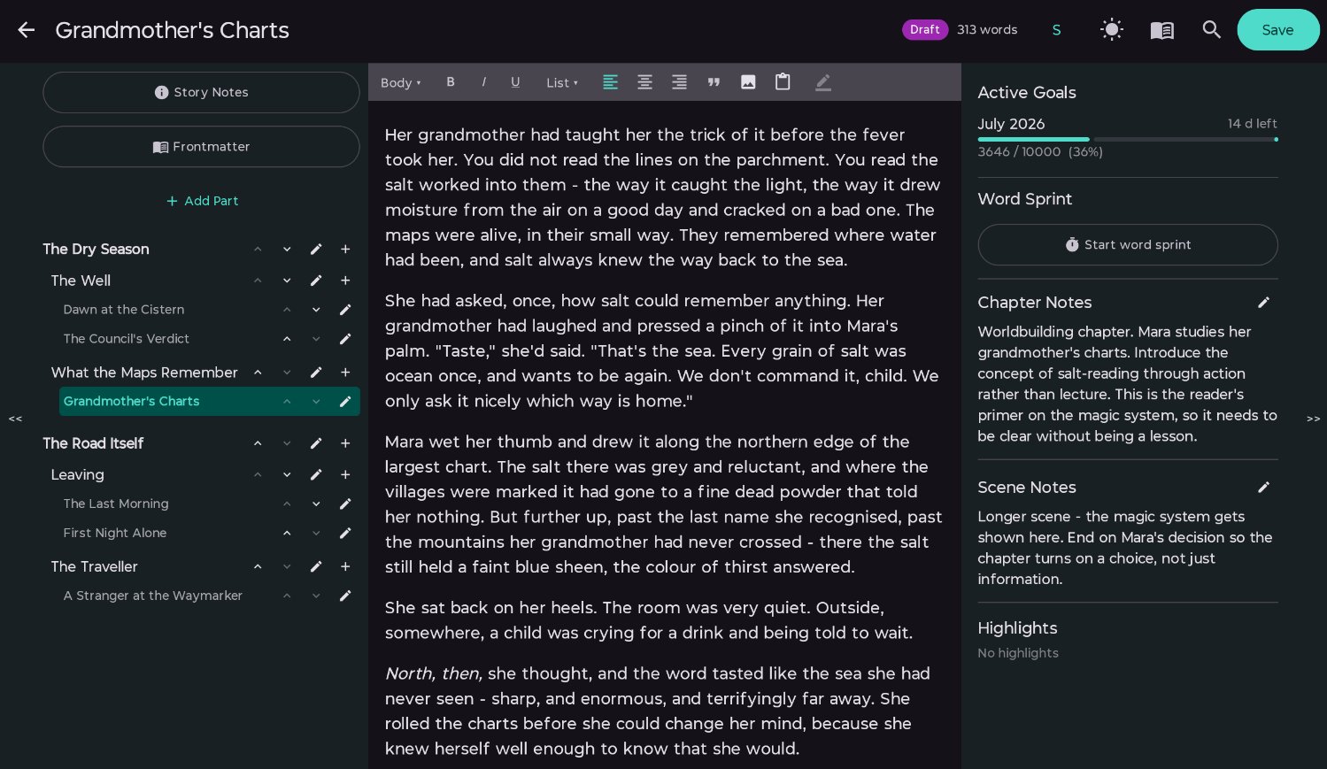Edit The Well chapter
The width and height of the screenshot is (1327, 769).
316,281
